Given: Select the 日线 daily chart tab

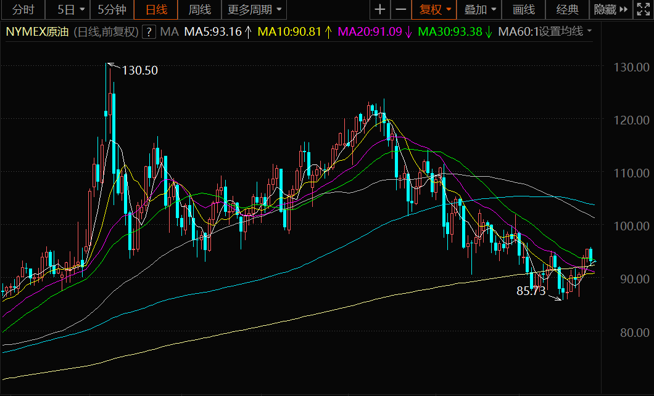Looking at the screenshot, I should pyautogui.click(x=156, y=9).
